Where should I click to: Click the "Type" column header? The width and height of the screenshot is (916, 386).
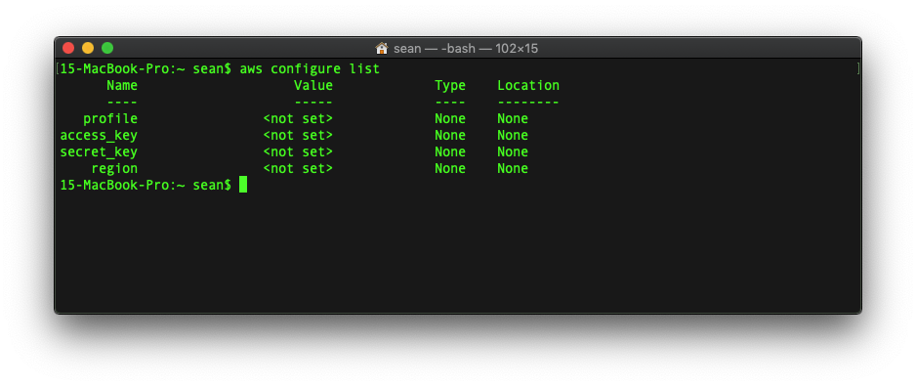click(450, 85)
